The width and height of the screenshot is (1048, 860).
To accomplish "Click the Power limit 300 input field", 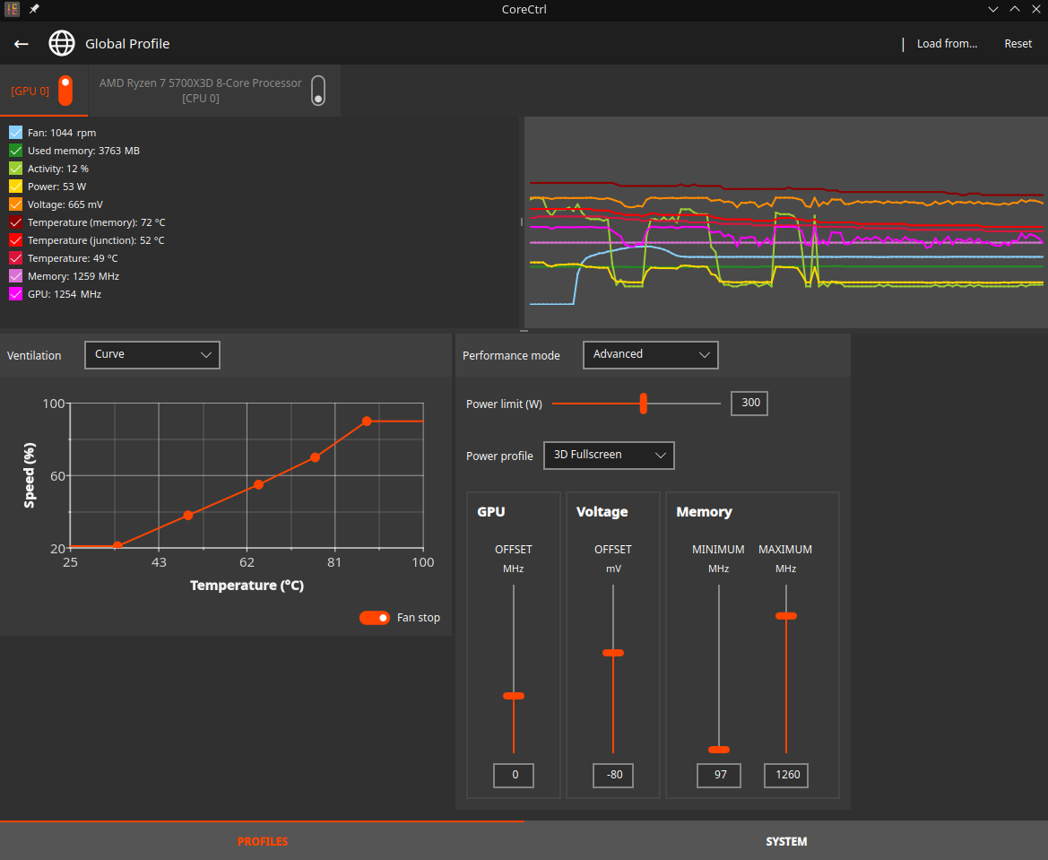I will pyautogui.click(x=749, y=404).
